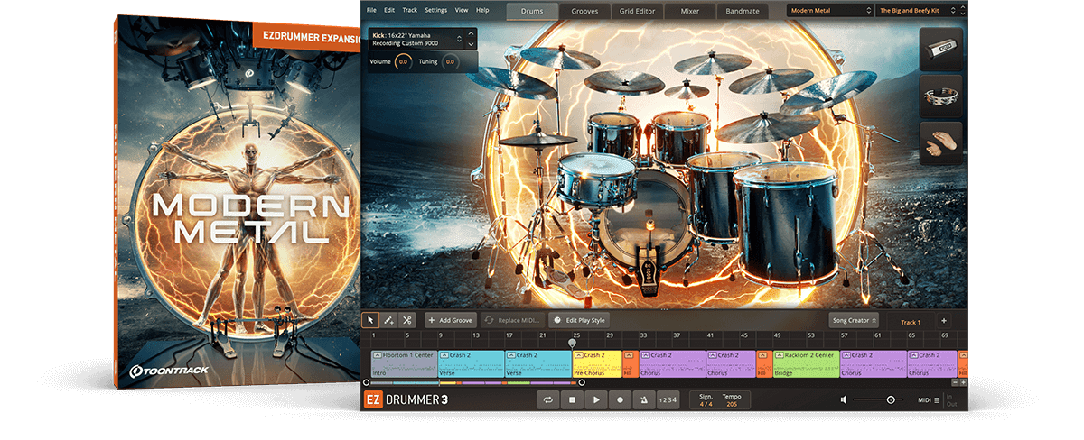Open the Help menu
This screenshot has width=1084, height=440.
point(482,10)
